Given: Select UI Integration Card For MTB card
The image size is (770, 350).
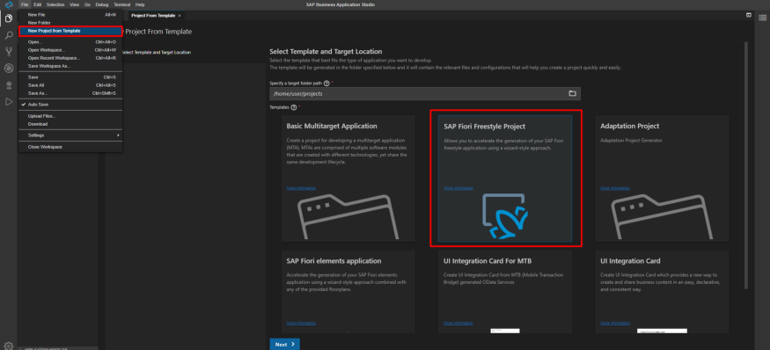Looking at the screenshot, I should pyautogui.click(x=505, y=292).
